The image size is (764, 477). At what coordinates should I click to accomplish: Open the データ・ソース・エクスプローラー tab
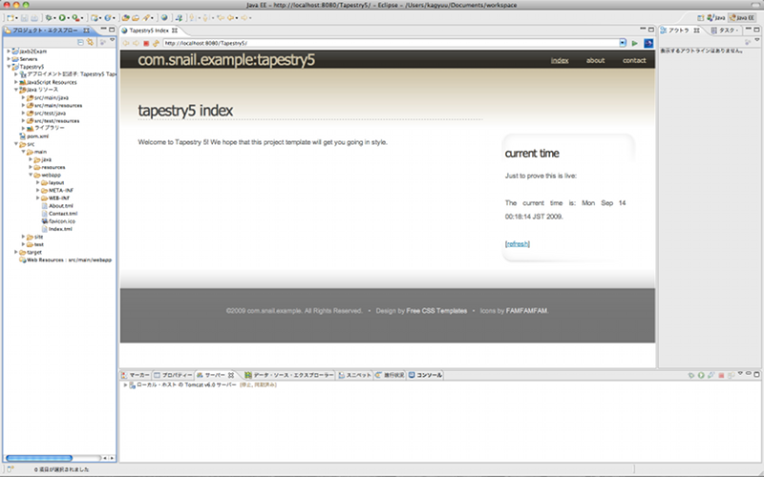(291, 375)
